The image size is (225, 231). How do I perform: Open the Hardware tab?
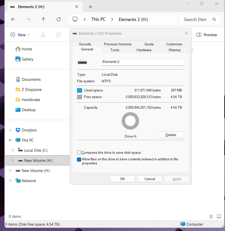[144, 50]
